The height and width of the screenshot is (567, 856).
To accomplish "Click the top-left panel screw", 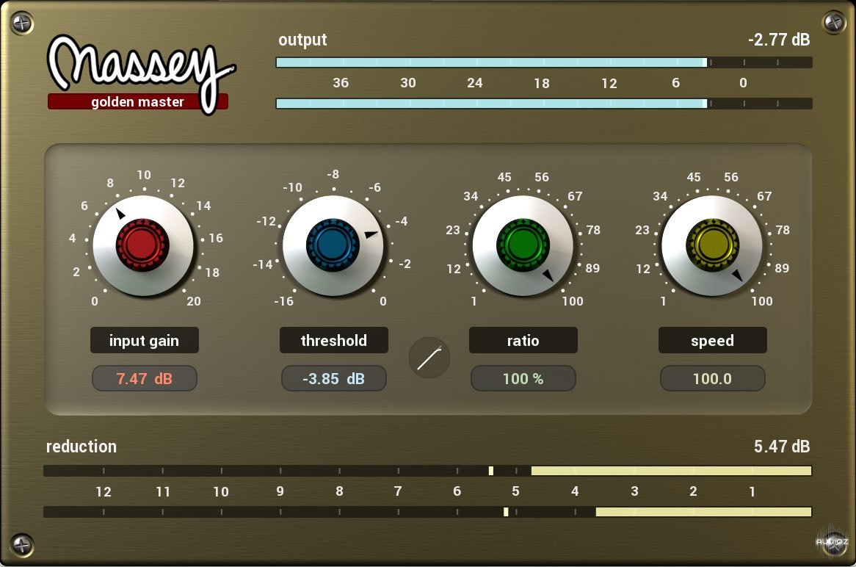I will [x=22, y=22].
